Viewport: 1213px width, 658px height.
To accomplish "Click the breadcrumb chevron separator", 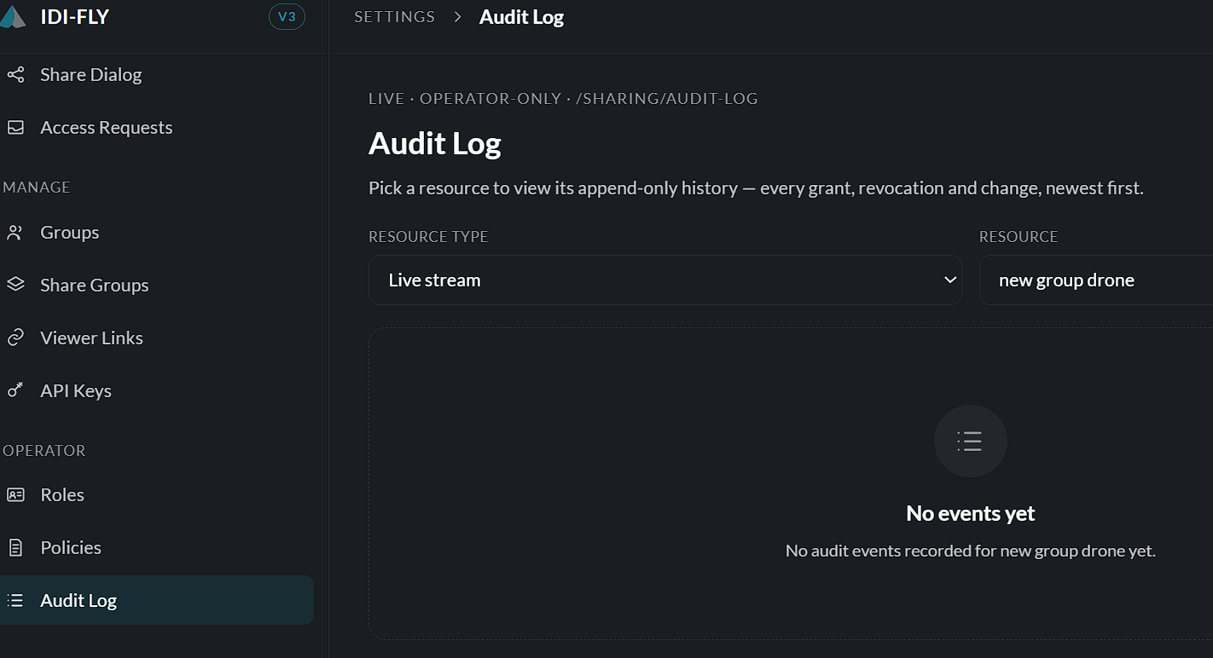I will coord(458,17).
